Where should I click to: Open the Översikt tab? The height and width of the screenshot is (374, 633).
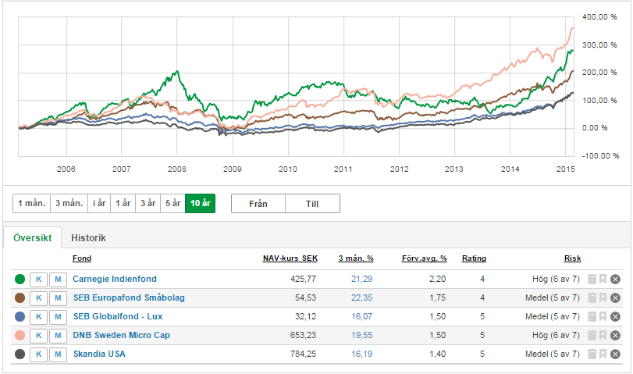point(32,238)
